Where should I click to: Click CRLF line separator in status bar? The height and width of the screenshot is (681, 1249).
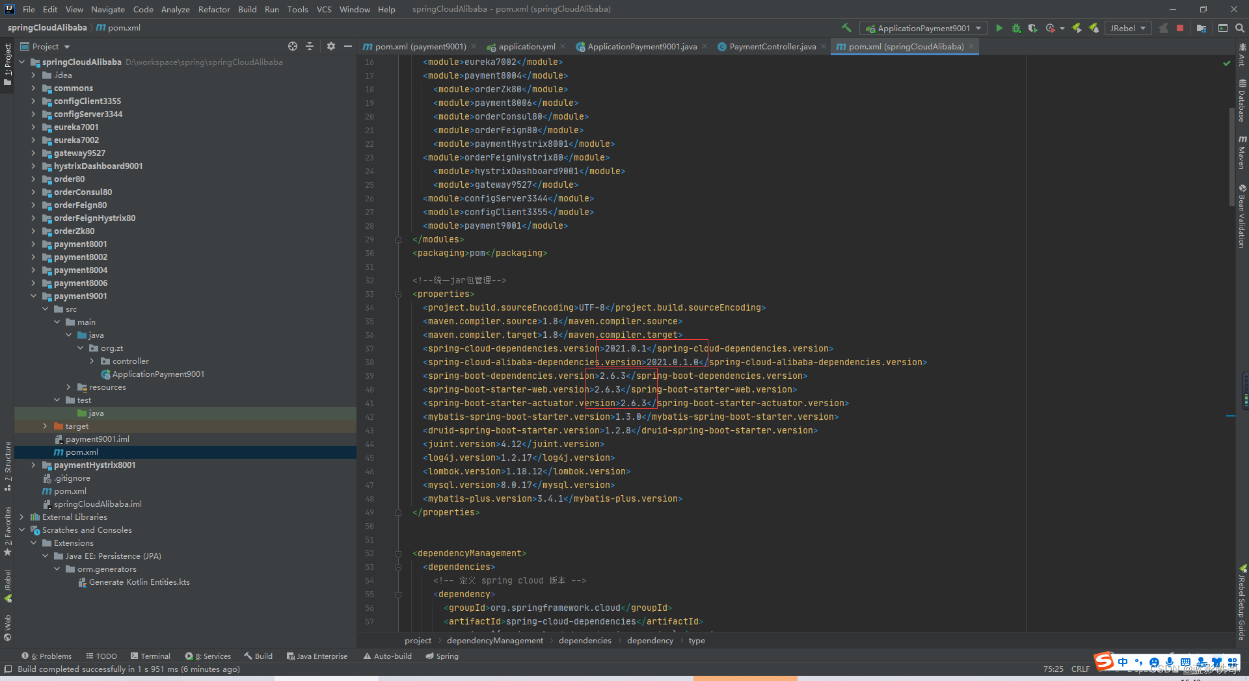pos(1081,669)
